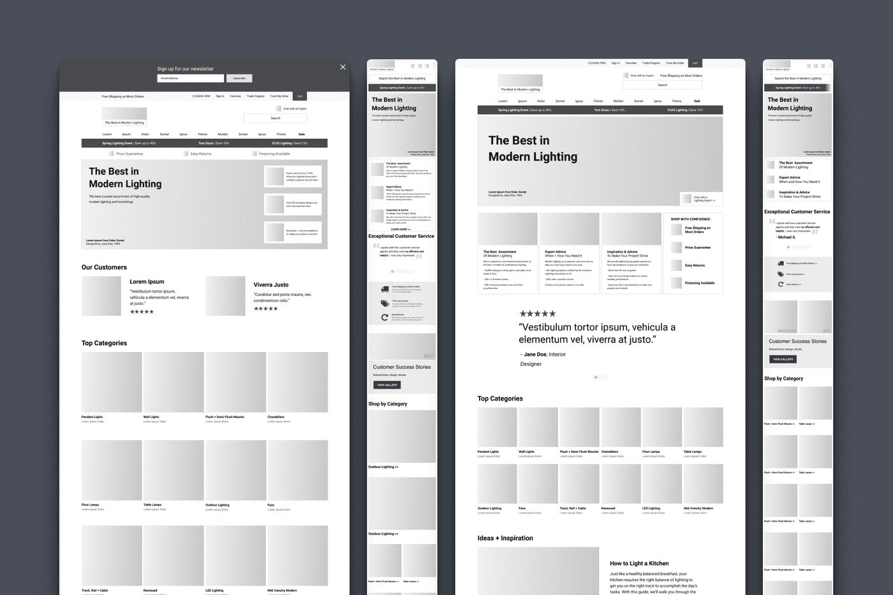
Task: Click Tom Dixon promo in newsletter wireframe
Action: coord(214,143)
